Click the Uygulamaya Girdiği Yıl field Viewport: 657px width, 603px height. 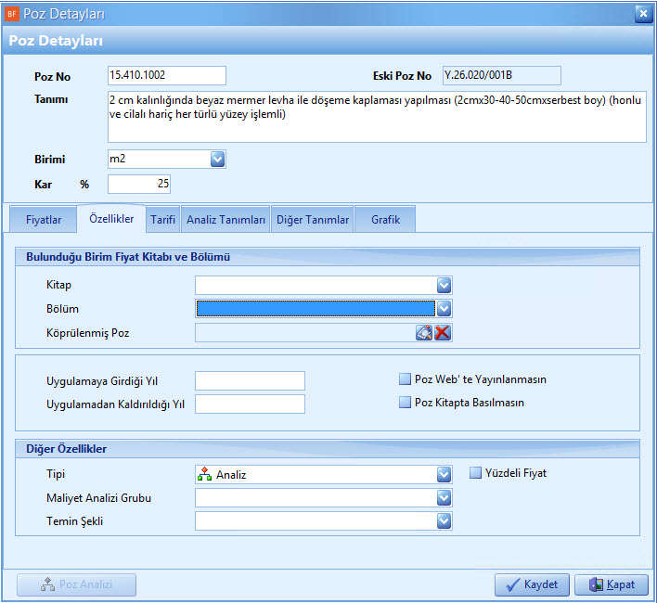[x=250, y=380]
